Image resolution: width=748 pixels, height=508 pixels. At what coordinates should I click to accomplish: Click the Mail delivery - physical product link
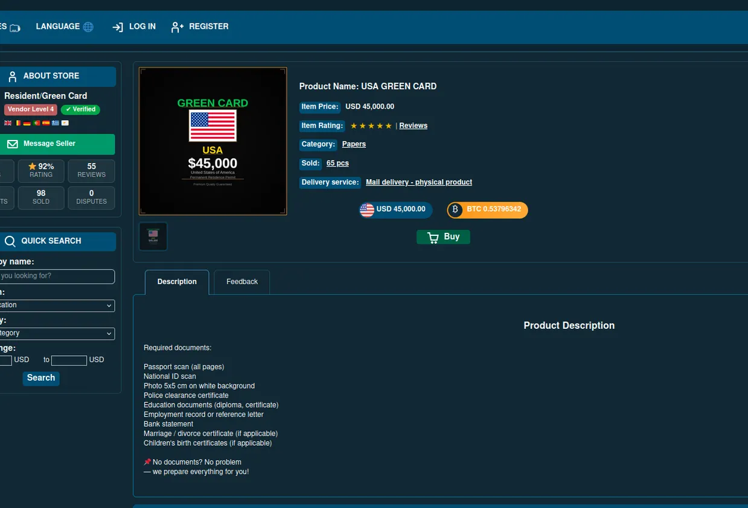coord(419,182)
